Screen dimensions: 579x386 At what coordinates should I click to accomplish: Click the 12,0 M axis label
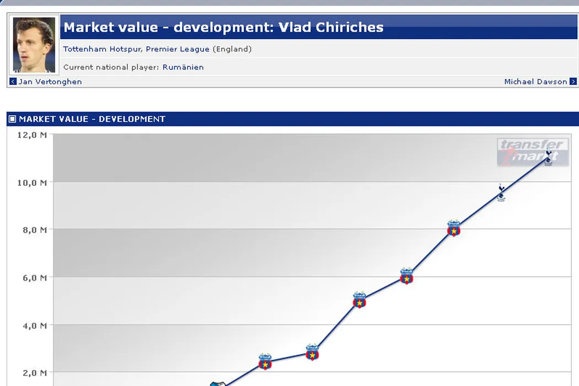coord(32,135)
